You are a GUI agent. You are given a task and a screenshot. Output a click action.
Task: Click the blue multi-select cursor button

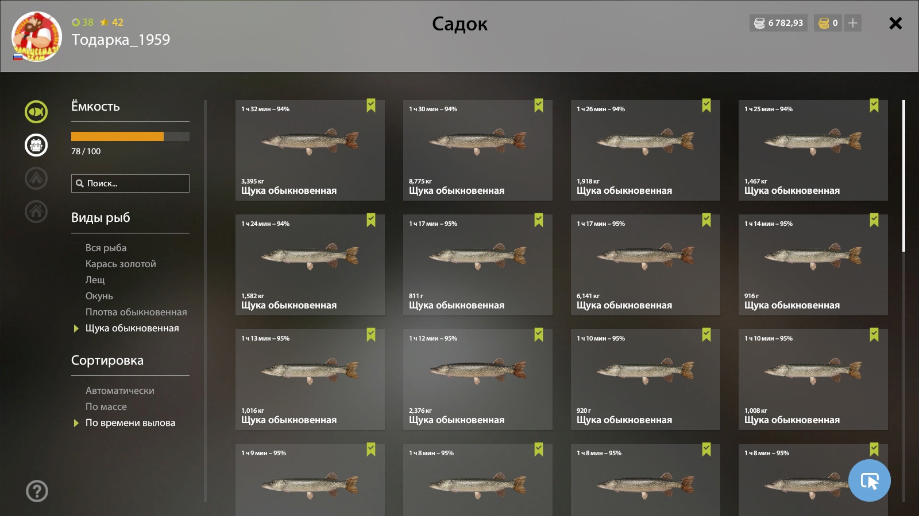coord(869,480)
